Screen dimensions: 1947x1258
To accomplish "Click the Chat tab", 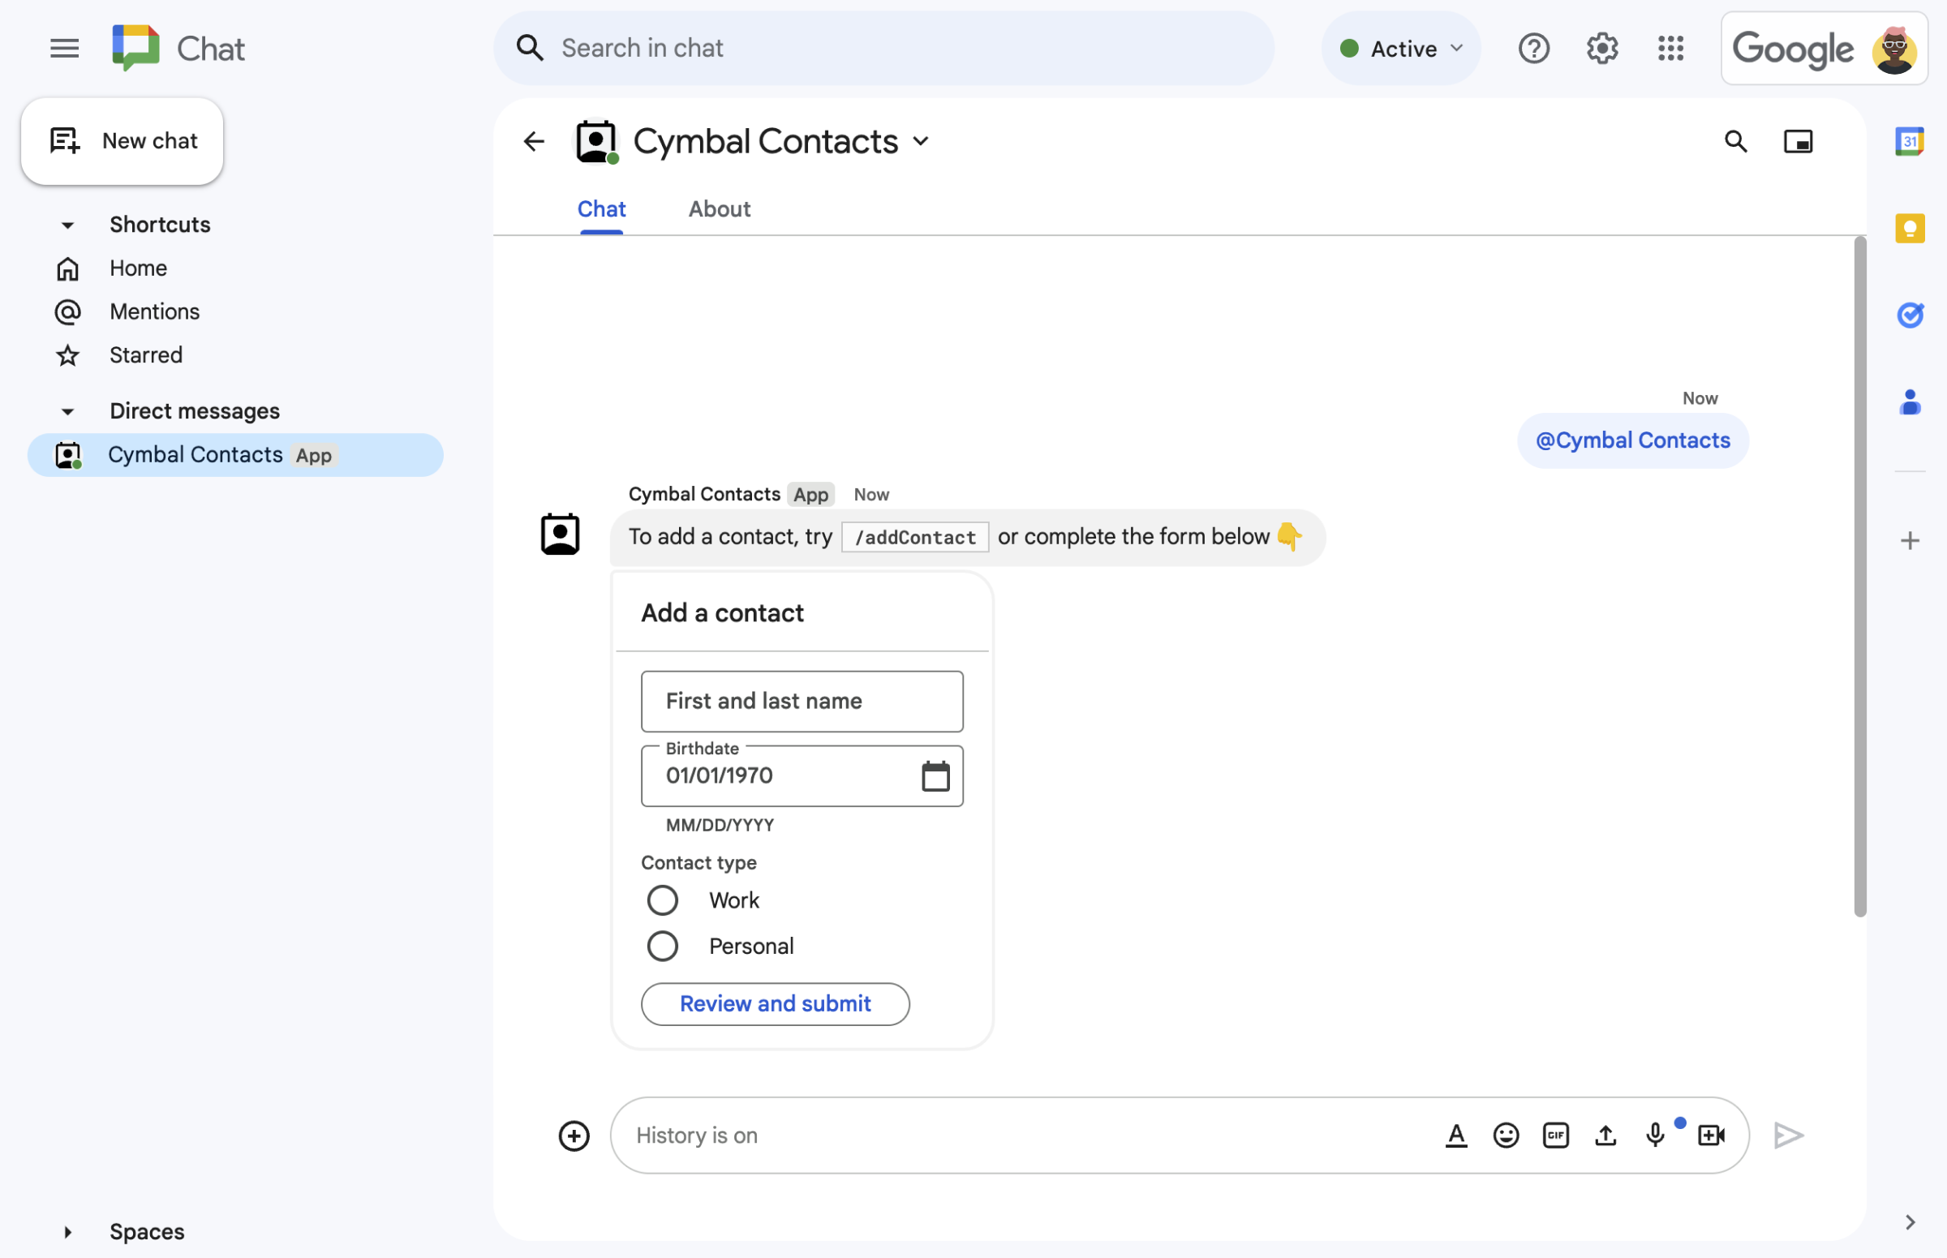I will (600, 208).
